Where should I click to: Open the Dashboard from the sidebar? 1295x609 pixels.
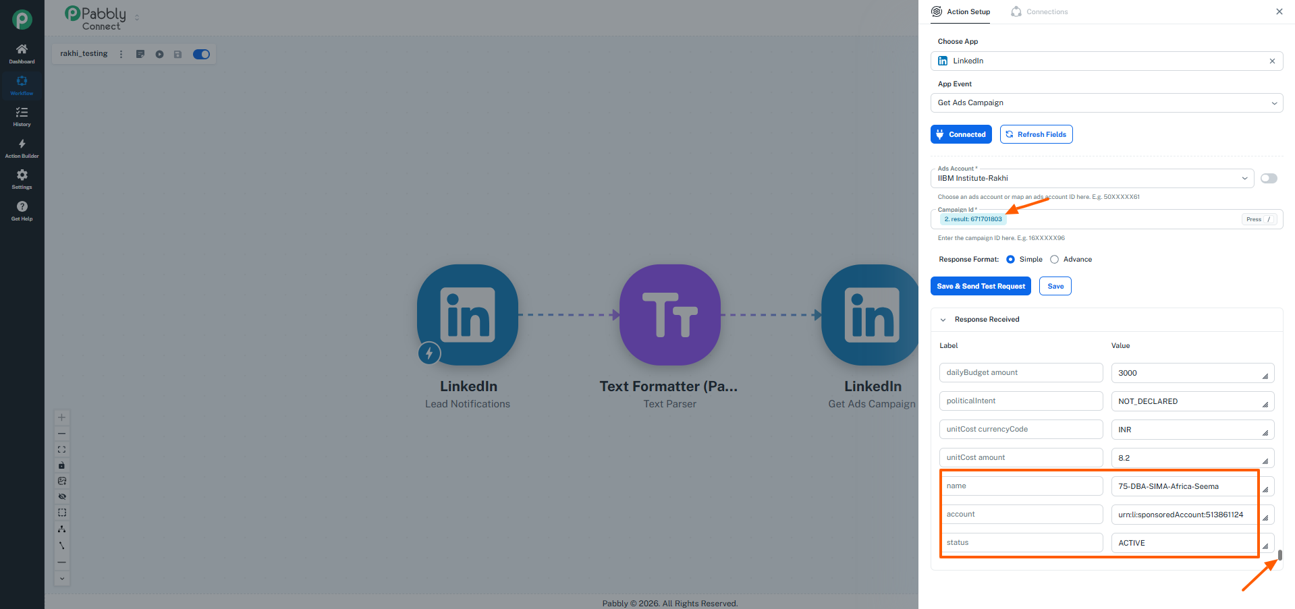point(22,53)
